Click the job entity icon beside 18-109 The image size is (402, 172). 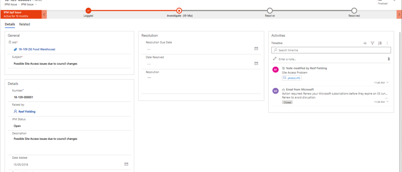(16, 49)
